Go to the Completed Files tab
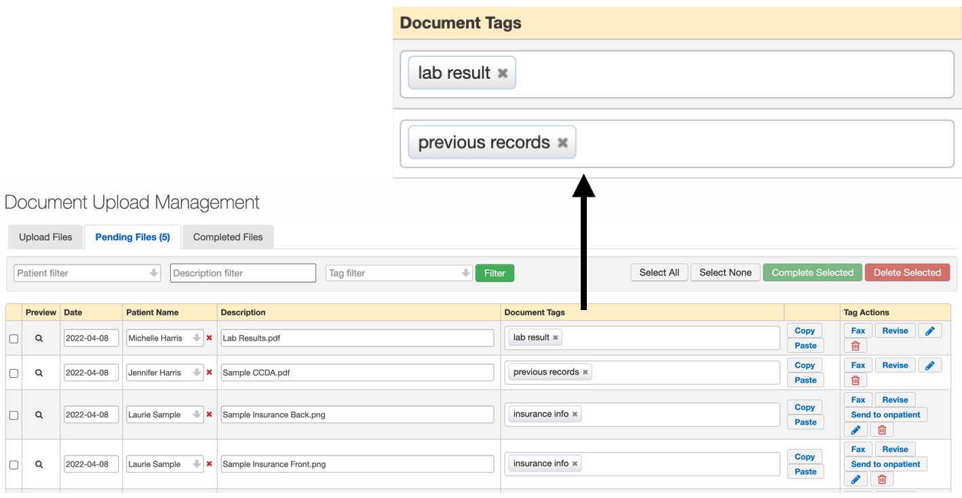The height and width of the screenshot is (498, 962). pos(228,237)
